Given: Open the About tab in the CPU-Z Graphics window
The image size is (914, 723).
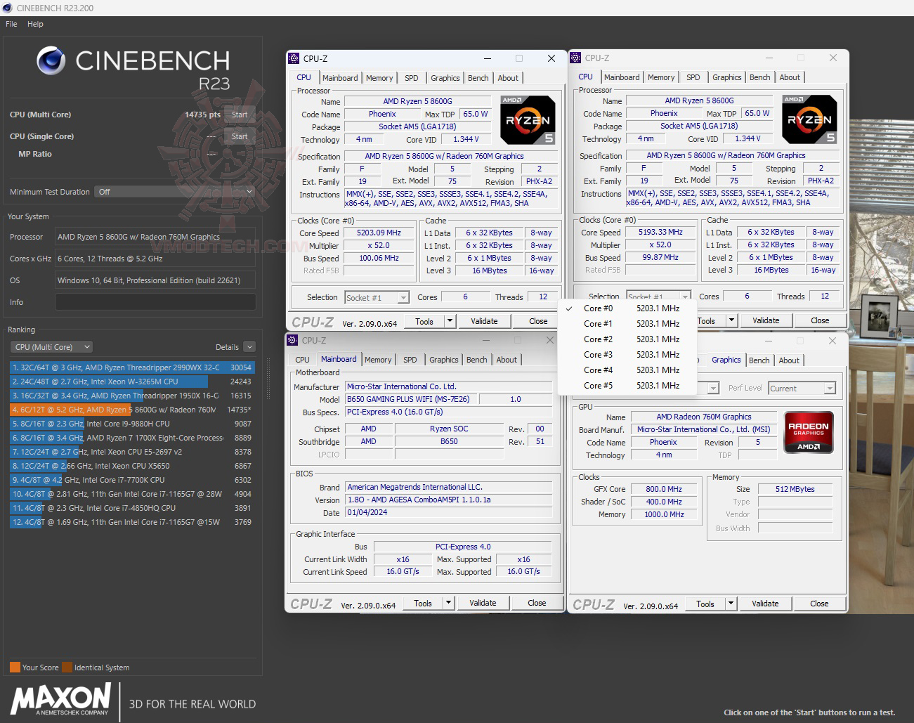Looking at the screenshot, I should pos(789,360).
